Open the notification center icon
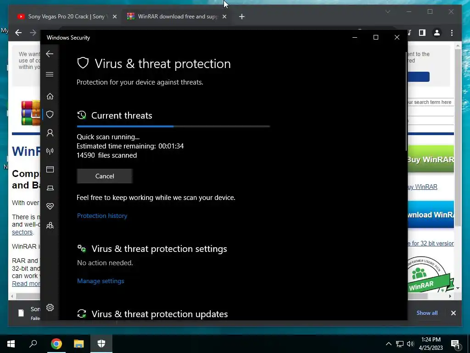Viewport: 470px width, 353px height. [455, 344]
